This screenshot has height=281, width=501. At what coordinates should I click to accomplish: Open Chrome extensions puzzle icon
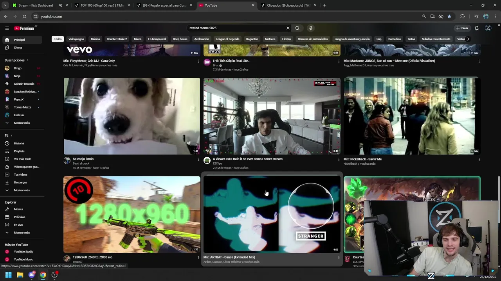pyautogui.click(x=463, y=16)
